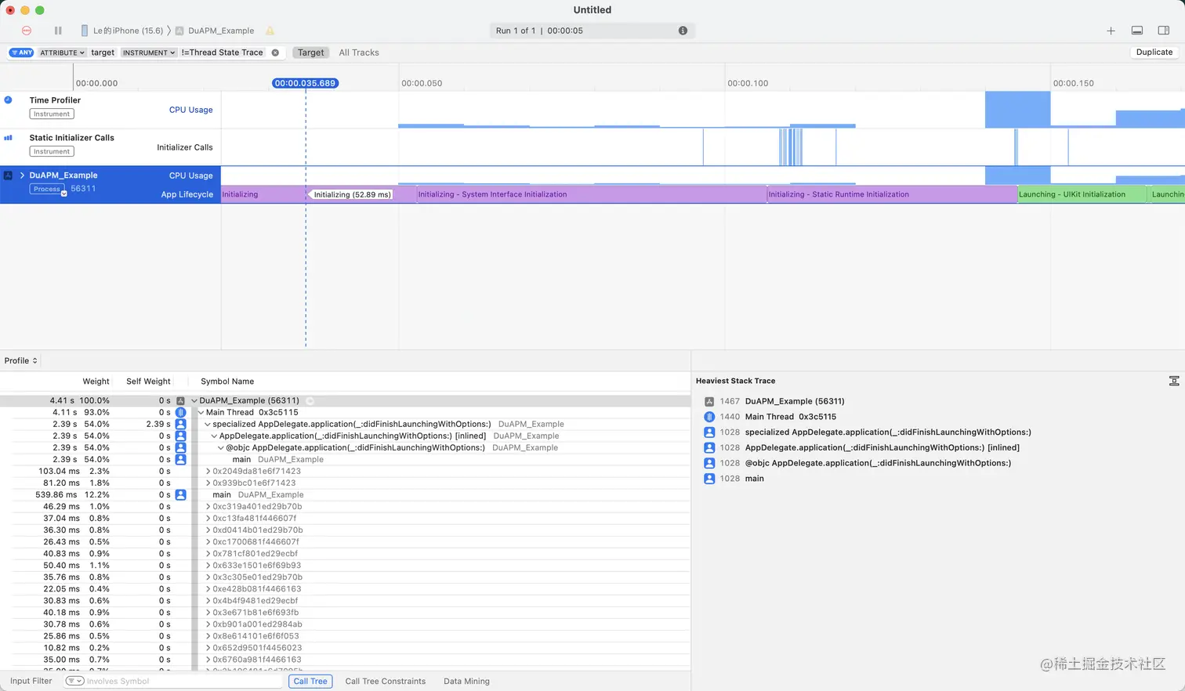
Task: Click the DuAPM_Example target in the toolbar path
Action: 214,31
